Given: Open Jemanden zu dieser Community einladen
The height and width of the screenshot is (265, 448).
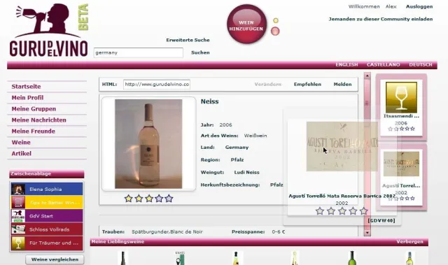Looking at the screenshot, I should point(381,19).
